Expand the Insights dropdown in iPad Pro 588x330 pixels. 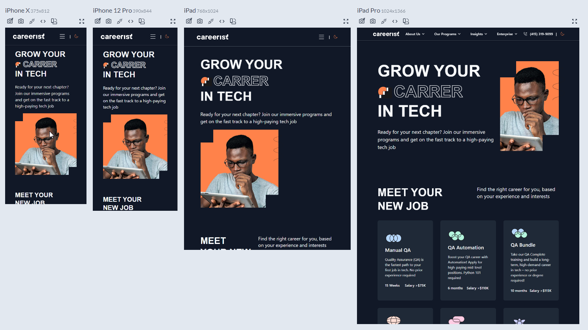(479, 34)
